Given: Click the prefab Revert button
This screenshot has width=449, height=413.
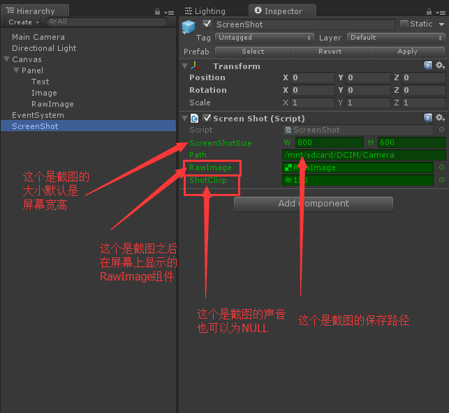Looking at the screenshot, I should [330, 52].
